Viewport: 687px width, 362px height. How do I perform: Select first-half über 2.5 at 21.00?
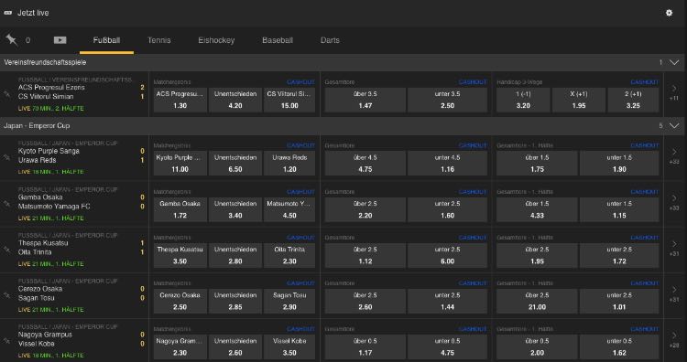tap(537, 301)
